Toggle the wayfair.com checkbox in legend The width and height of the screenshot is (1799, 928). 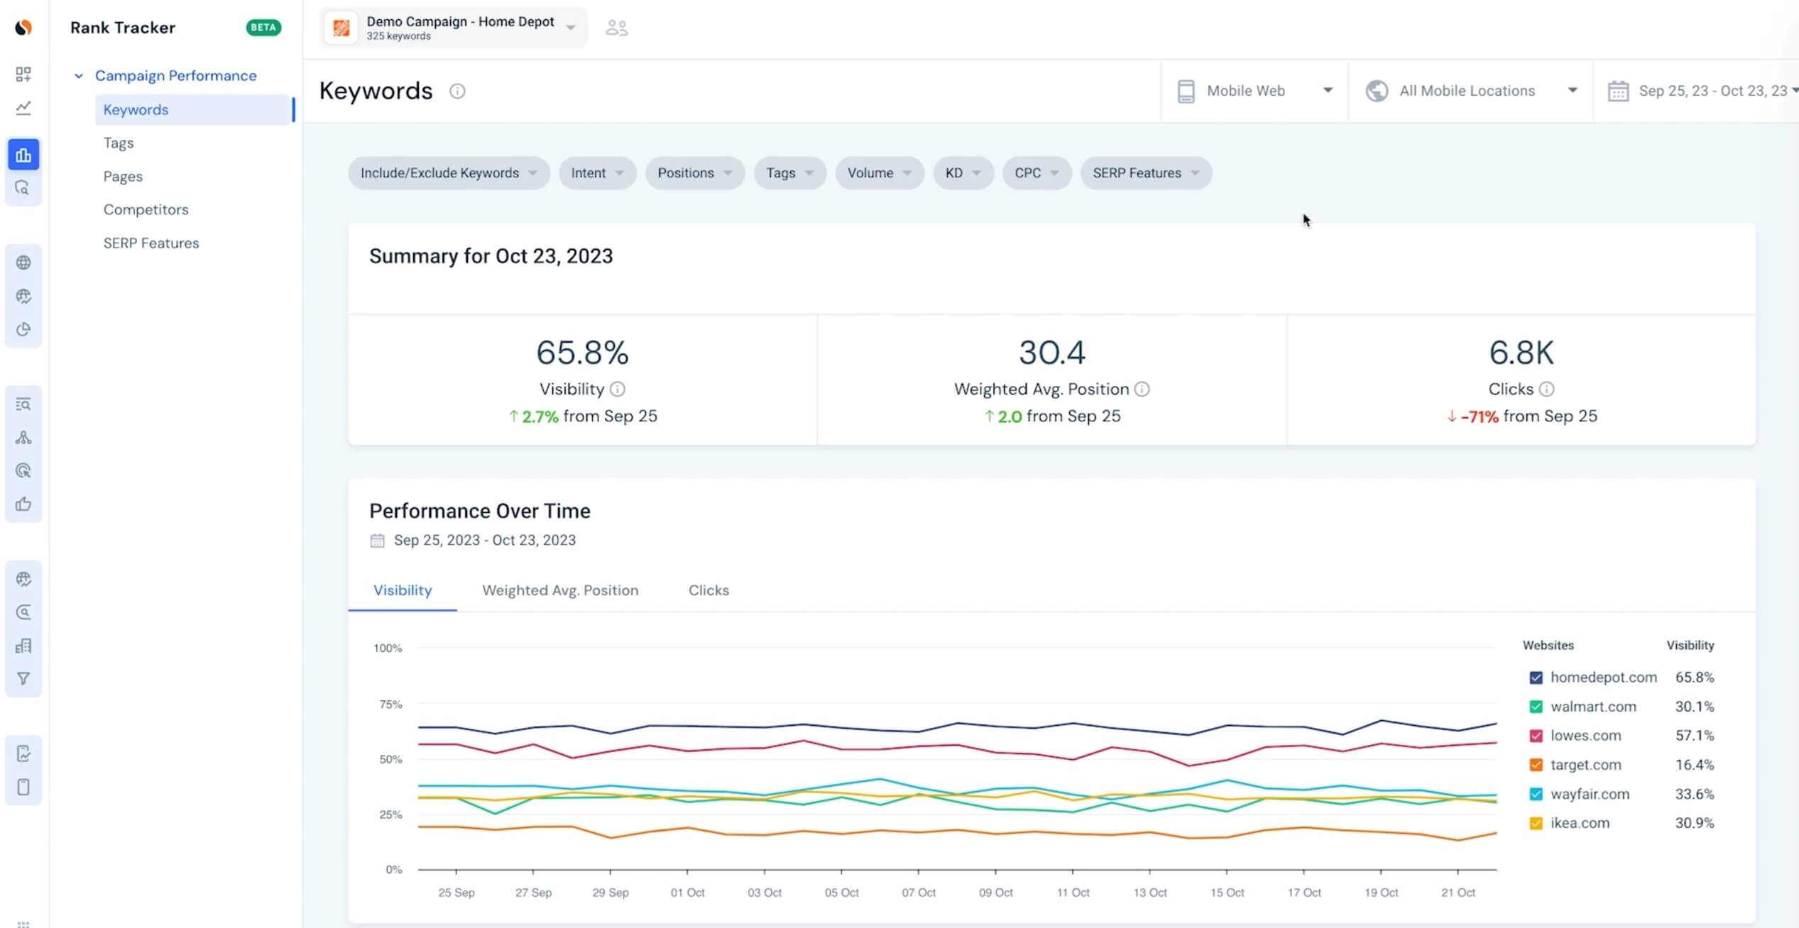[1536, 794]
